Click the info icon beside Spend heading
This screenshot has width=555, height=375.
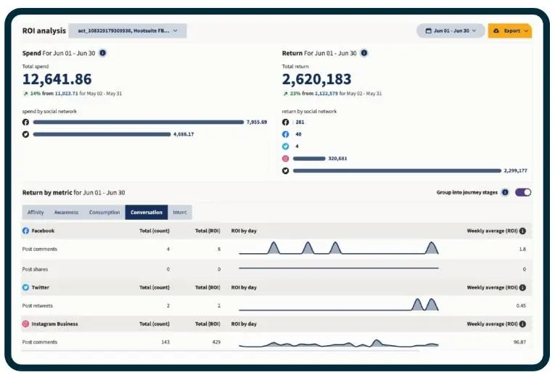(102, 53)
